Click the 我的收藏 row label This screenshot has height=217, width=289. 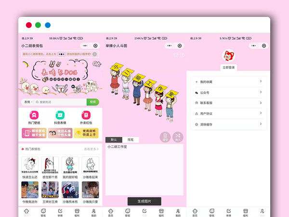tap(206, 82)
